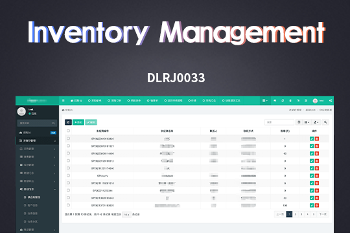This screenshot has width=350, height=233.
Task: Check the SPvvvvvv row checkbox
Action: (68, 175)
